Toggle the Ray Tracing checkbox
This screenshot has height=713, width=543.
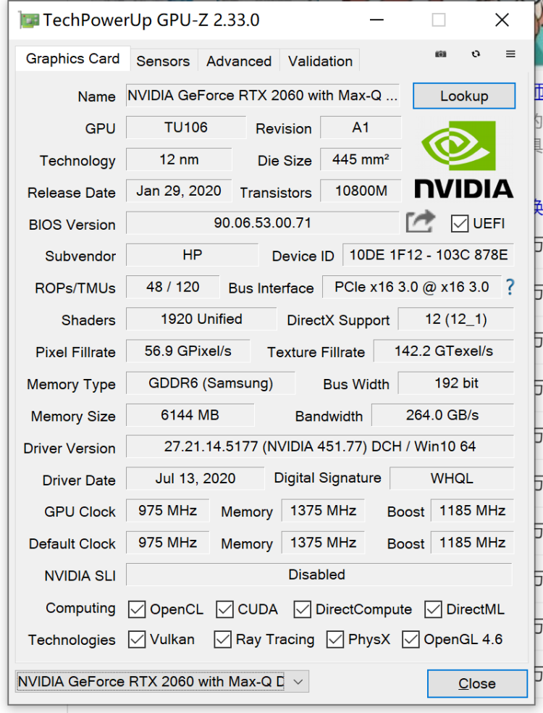tap(223, 640)
